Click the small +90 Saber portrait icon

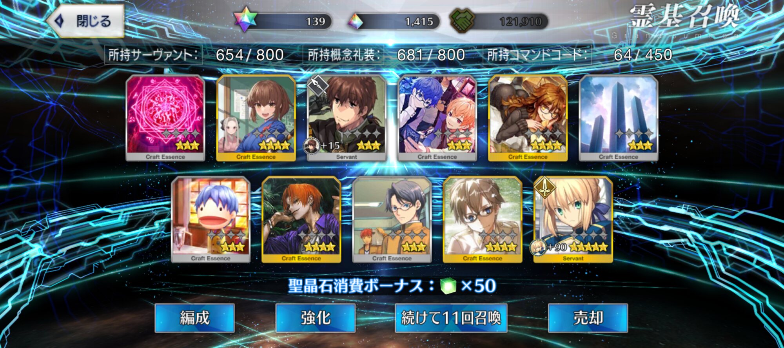click(x=538, y=247)
